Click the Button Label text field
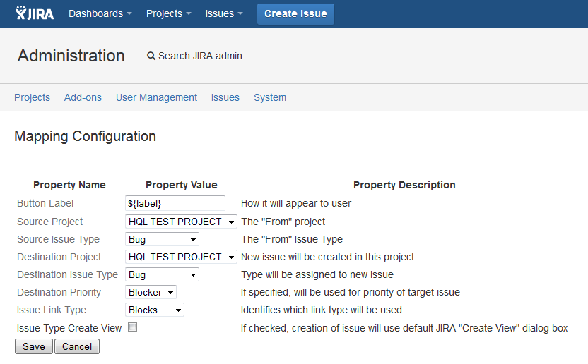588x364 pixels. (175, 203)
